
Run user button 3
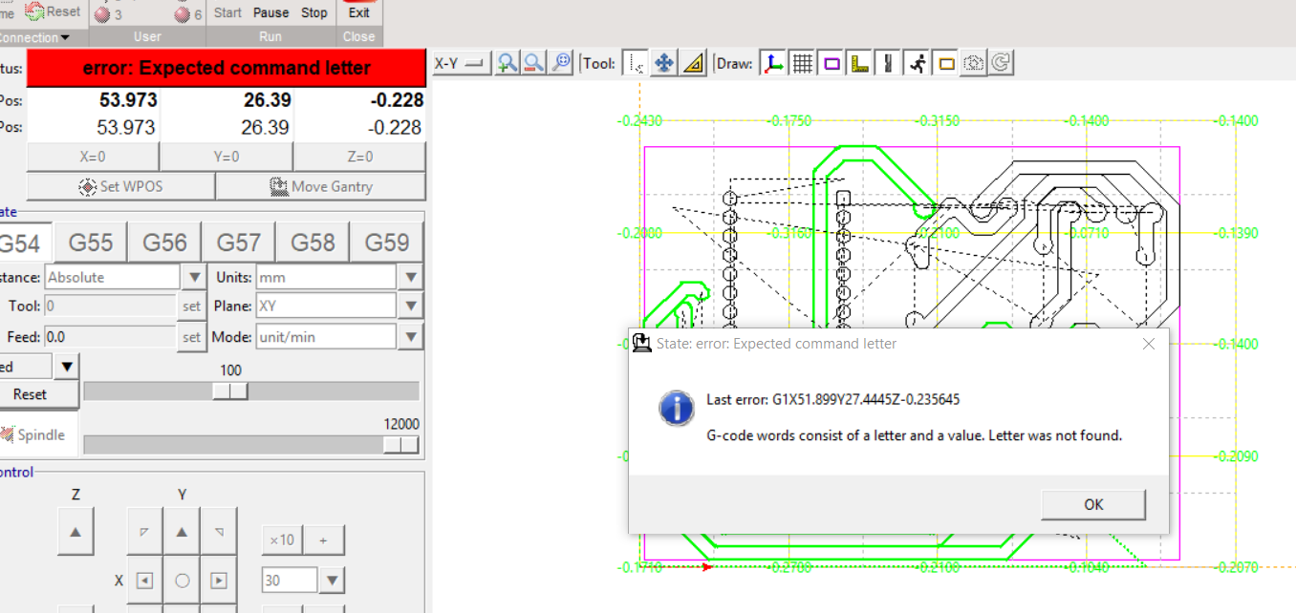(109, 14)
